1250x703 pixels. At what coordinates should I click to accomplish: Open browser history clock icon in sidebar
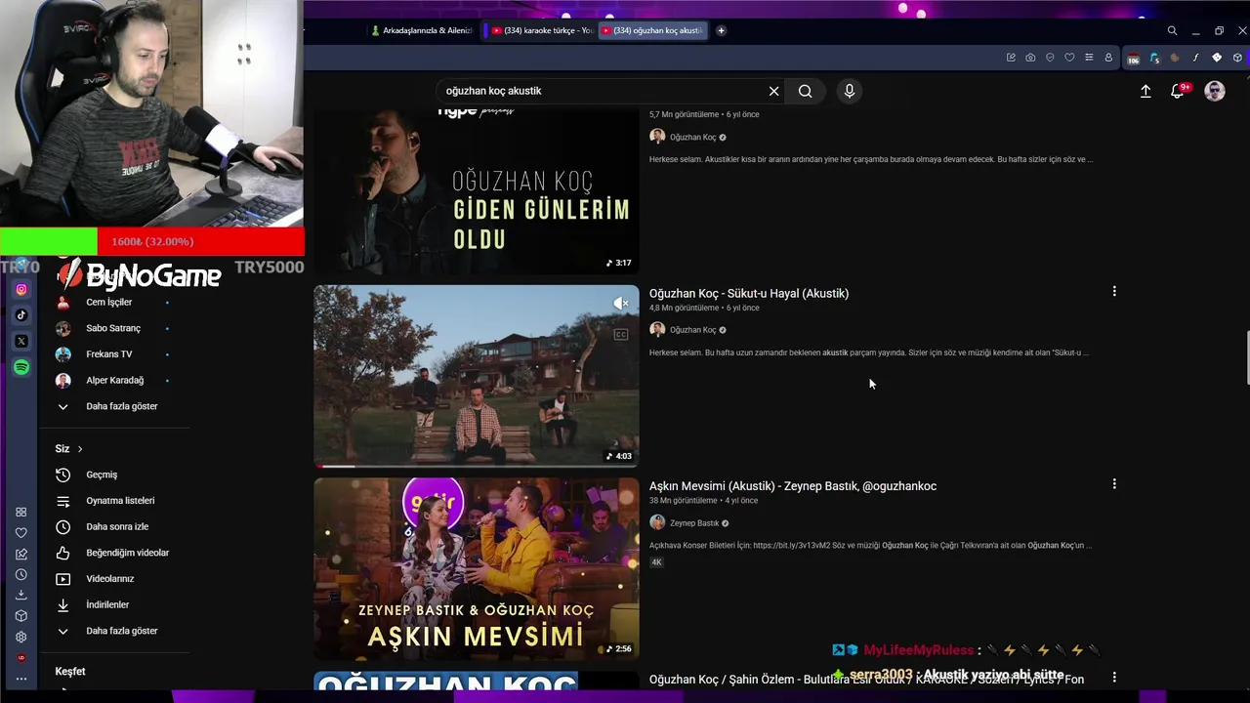[21, 574]
